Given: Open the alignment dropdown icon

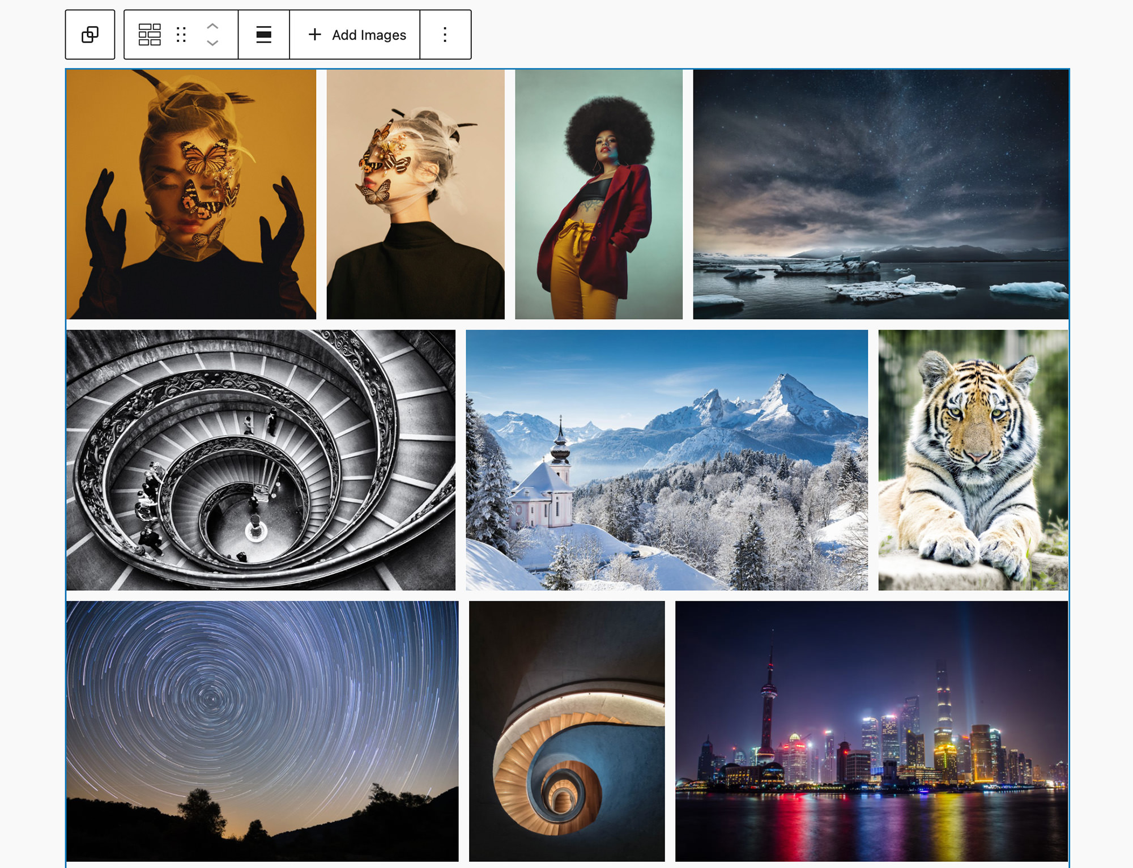Looking at the screenshot, I should pyautogui.click(x=264, y=35).
